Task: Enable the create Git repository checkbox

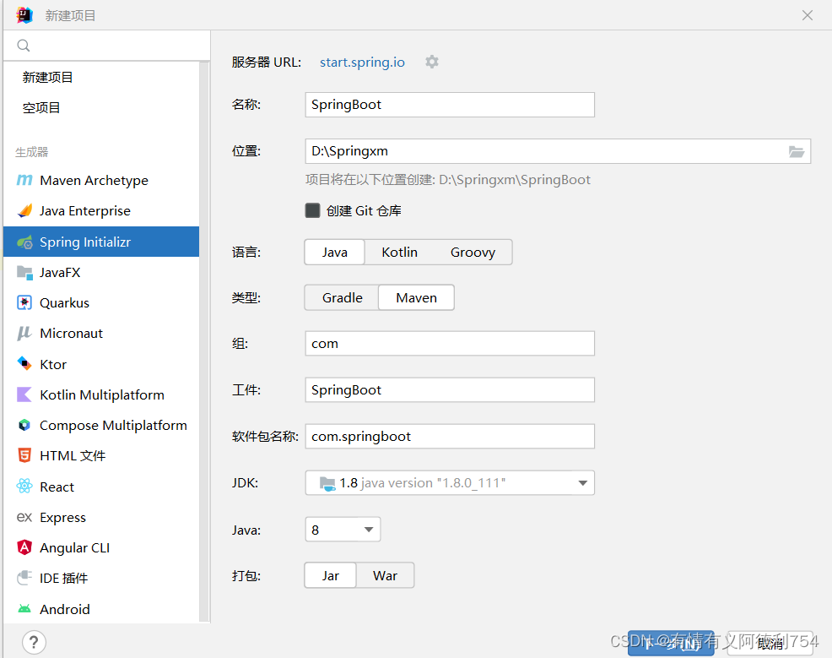Action: (312, 210)
